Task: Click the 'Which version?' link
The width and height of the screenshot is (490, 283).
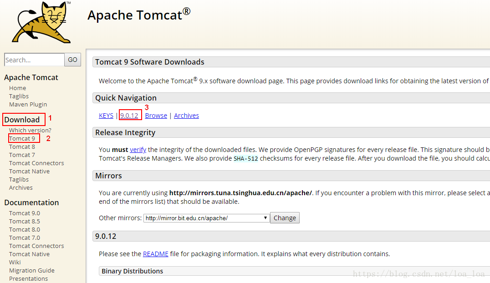Action: (x=30, y=130)
